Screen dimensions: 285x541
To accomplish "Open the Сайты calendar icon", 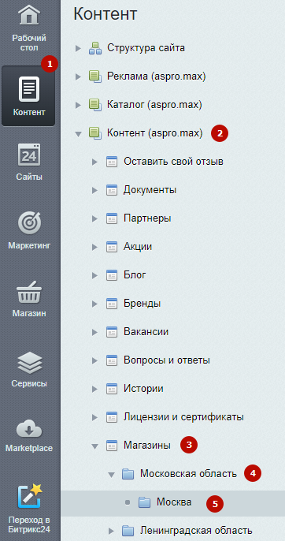I will [29, 155].
